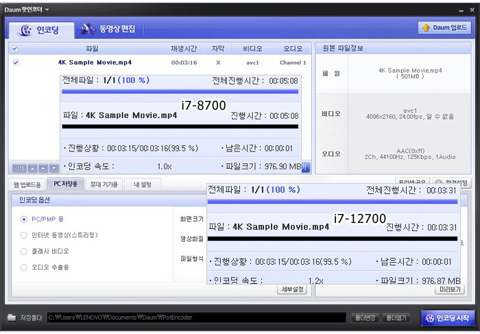Select the 휴대 기기용 tab
The height and width of the screenshot is (334, 480).
pyautogui.click(x=106, y=184)
